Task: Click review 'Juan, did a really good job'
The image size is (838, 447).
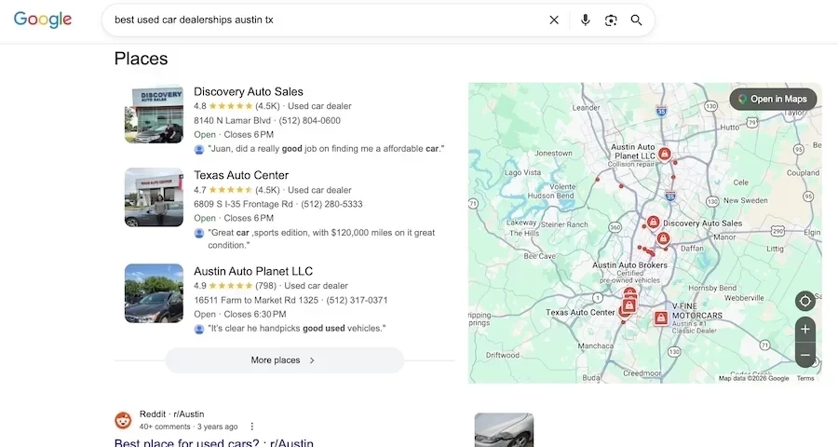Action: coord(326,149)
